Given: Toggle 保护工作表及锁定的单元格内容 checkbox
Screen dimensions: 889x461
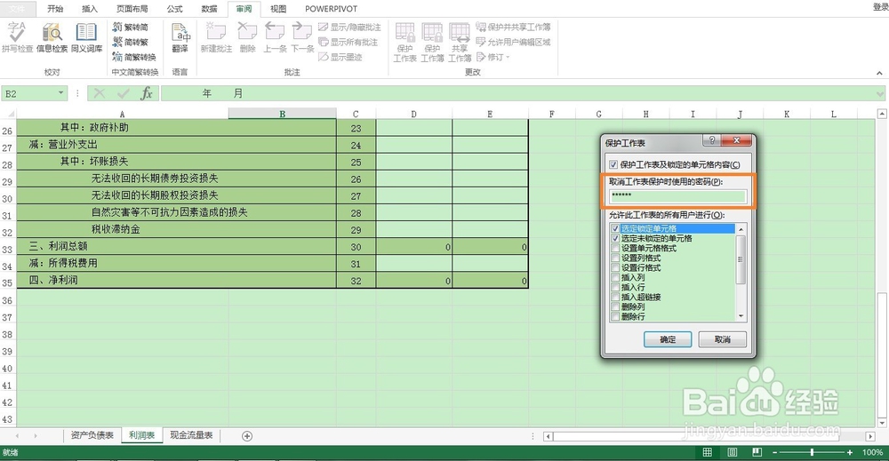Looking at the screenshot, I should pyautogui.click(x=613, y=165).
